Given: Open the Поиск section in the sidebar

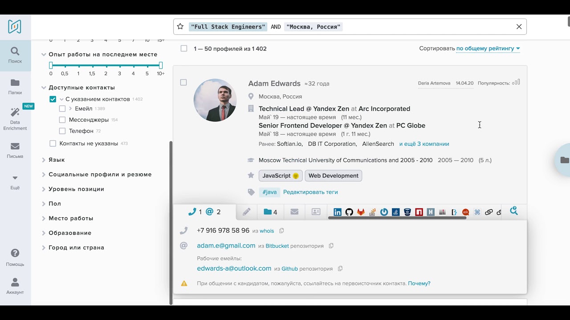Looking at the screenshot, I should coord(15,55).
